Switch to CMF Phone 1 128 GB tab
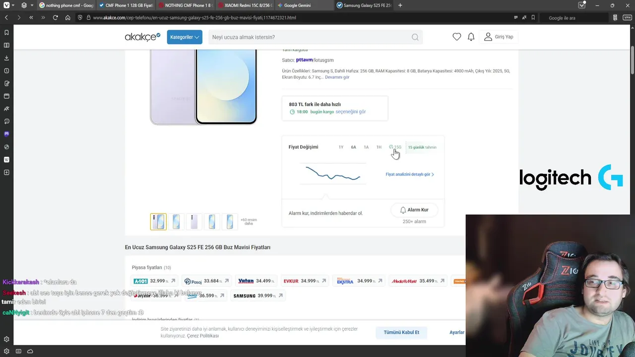The width and height of the screenshot is (635, 357). 126,5
